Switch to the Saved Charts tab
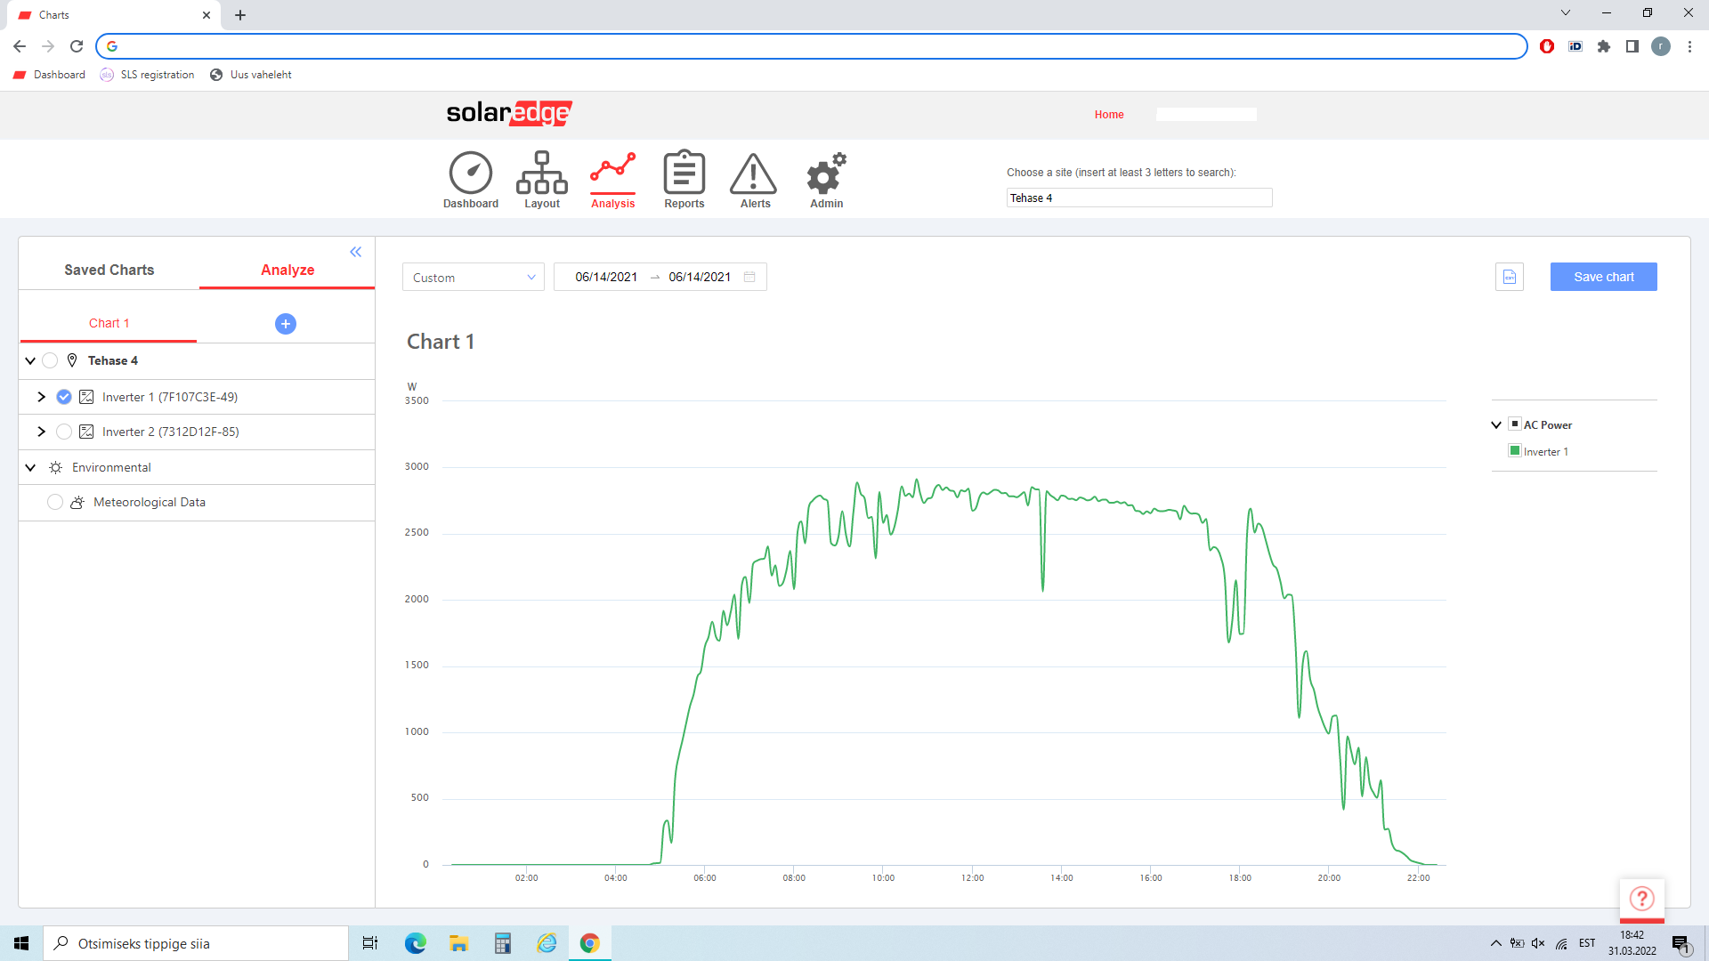The width and height of the screenshot is (1709, 961). 109,270
